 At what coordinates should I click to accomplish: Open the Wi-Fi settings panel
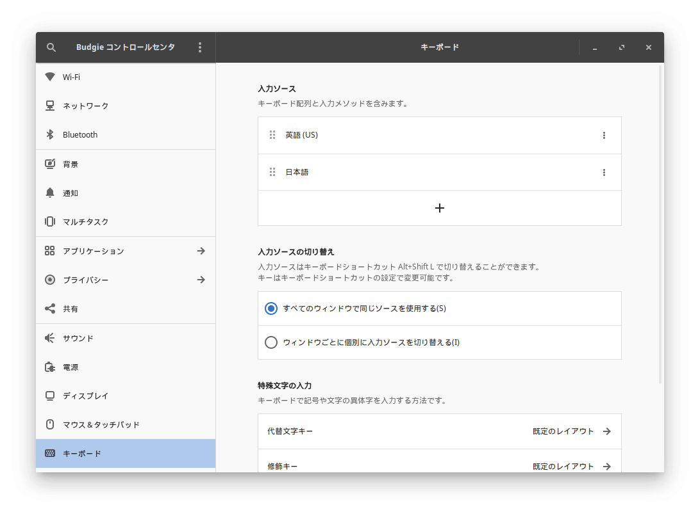pyautogui.click(x=126, y=77)
